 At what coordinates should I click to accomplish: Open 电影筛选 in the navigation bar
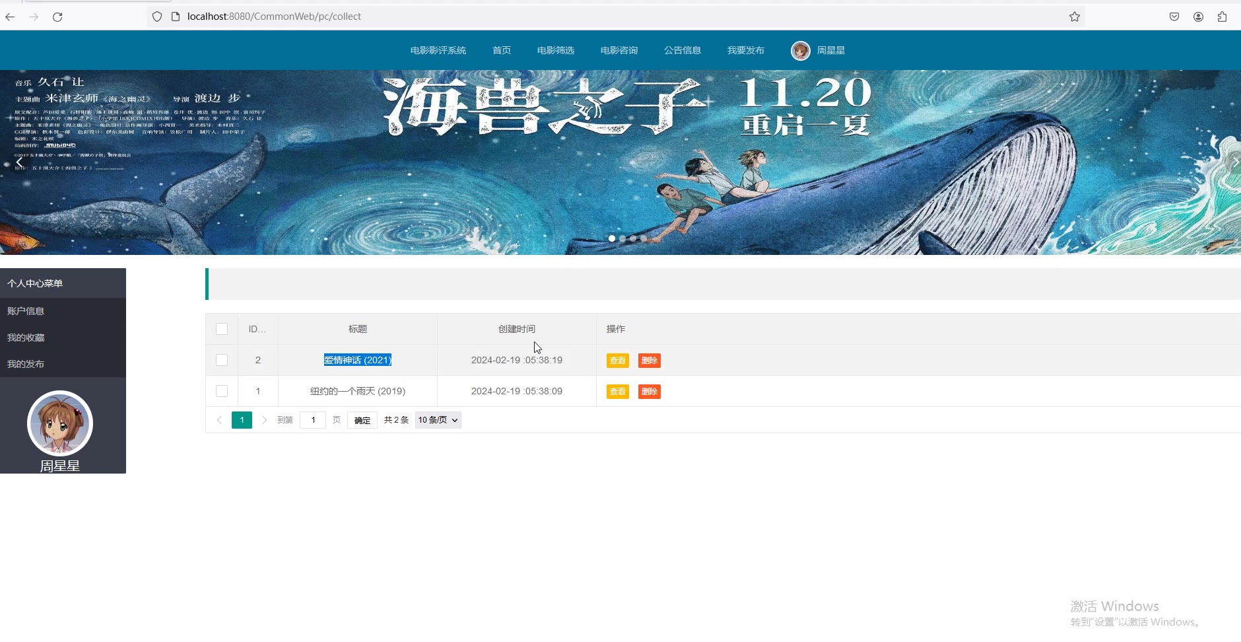coord(556,50)
